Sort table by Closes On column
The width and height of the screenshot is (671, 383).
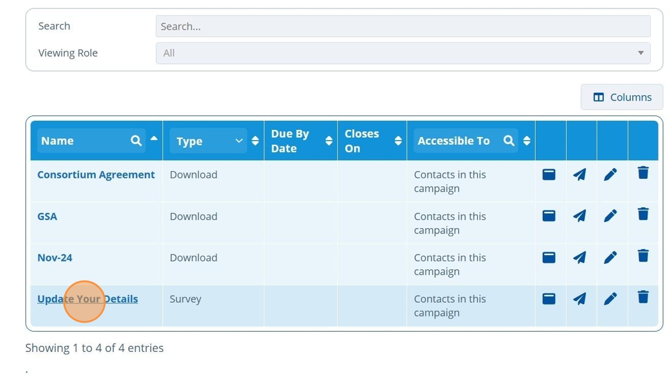pyautogui.click(x=398, y=141)
